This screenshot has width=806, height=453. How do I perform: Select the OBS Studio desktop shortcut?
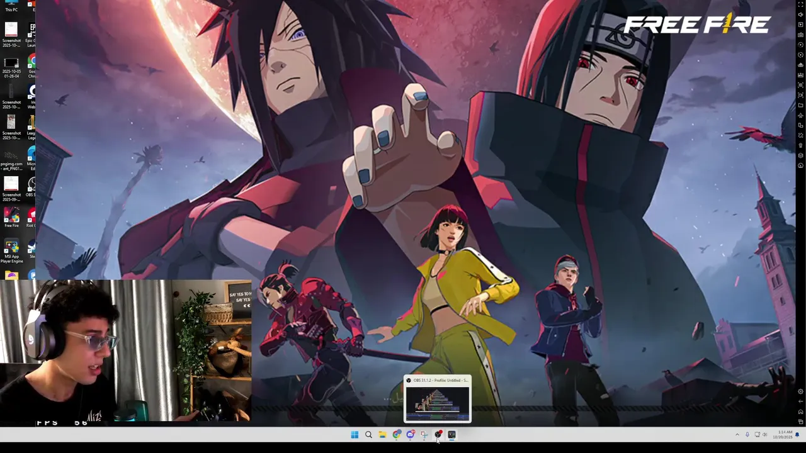[x=31, y=187]
